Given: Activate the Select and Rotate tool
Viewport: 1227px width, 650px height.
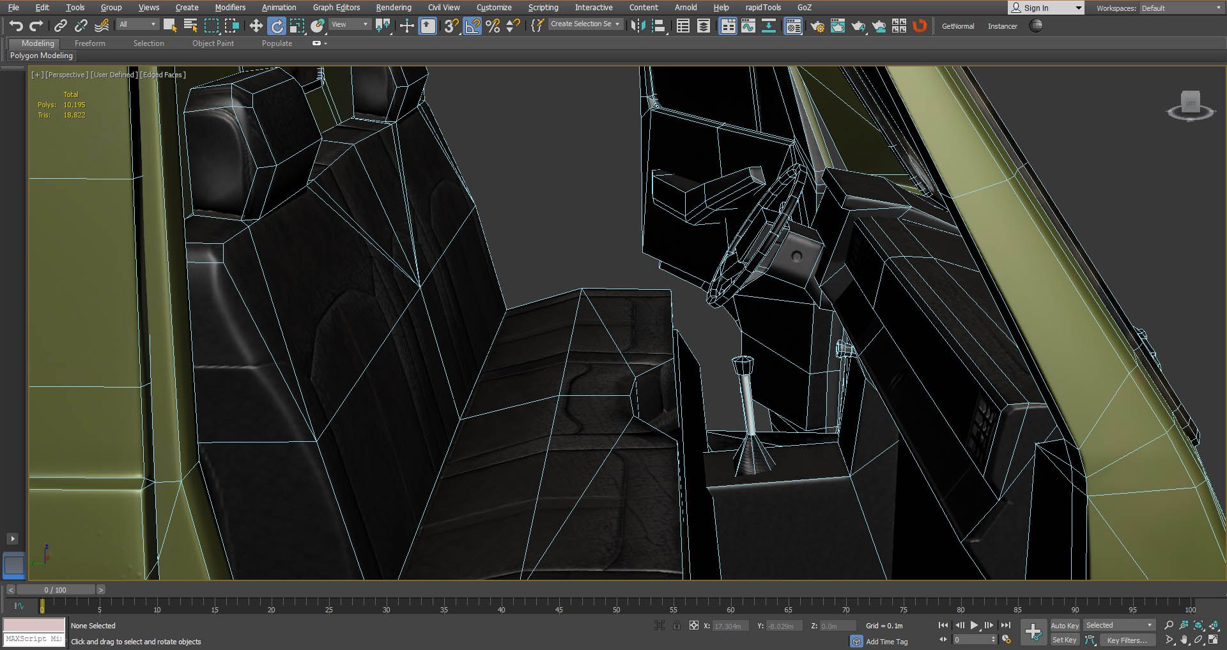Looking at the screenshot, I should pos(277,26).
